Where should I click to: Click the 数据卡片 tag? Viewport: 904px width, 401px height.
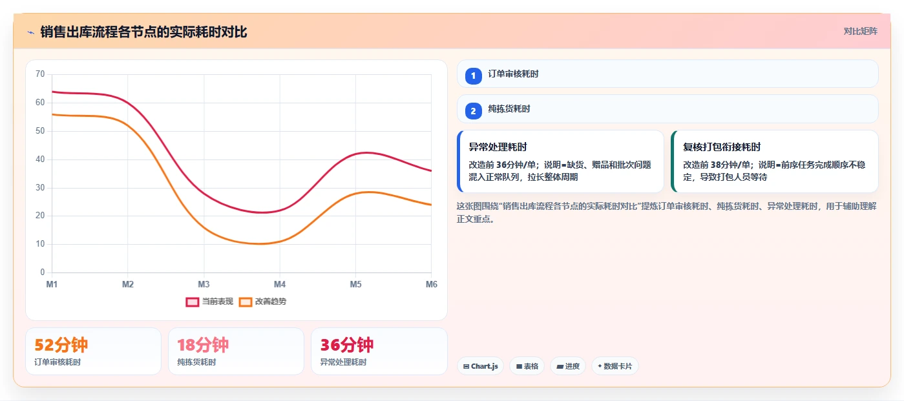tap(615, 366)
